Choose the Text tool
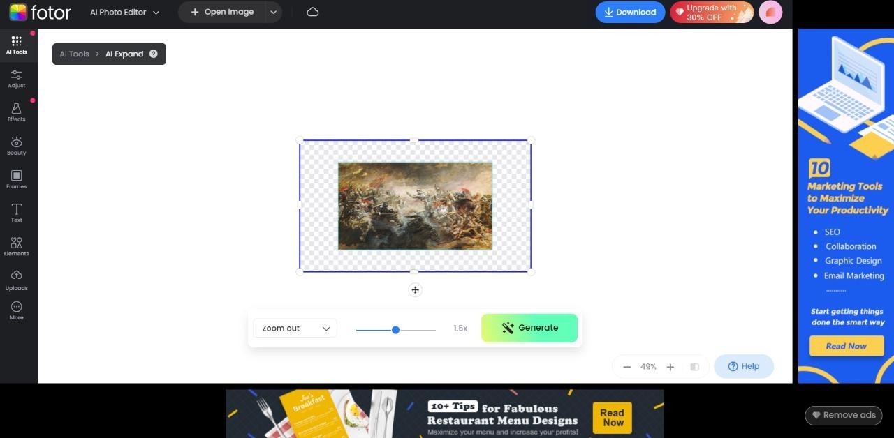Image resolution: width=894 pixels, height=438 pixels. [17, 213]
